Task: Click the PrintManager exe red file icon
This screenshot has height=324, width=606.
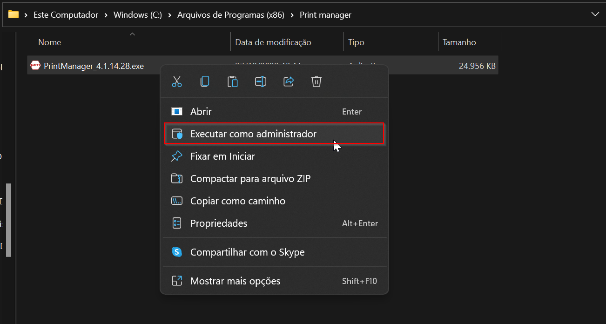Action: (x=35, y=65)
